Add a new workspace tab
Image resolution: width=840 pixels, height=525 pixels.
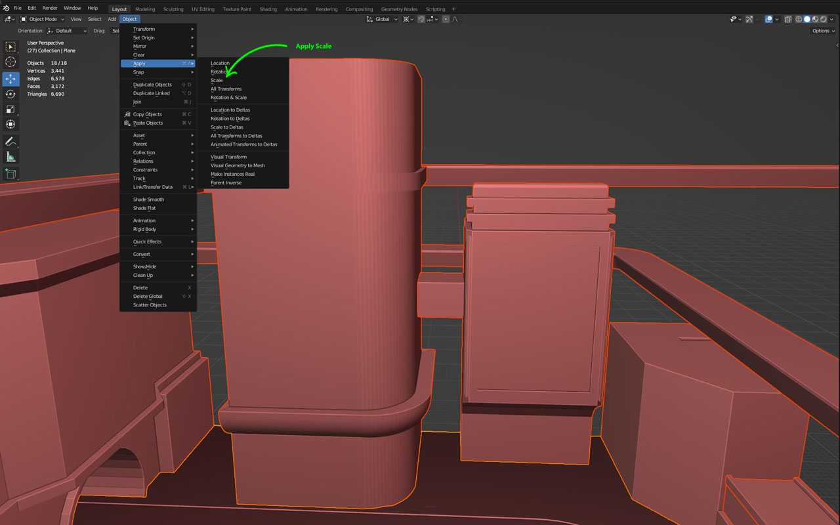453,9
